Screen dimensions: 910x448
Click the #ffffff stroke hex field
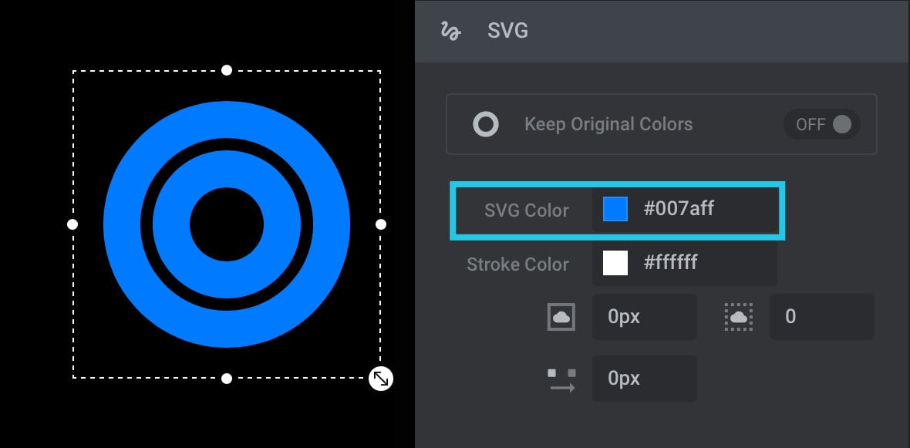click(685, 263)
